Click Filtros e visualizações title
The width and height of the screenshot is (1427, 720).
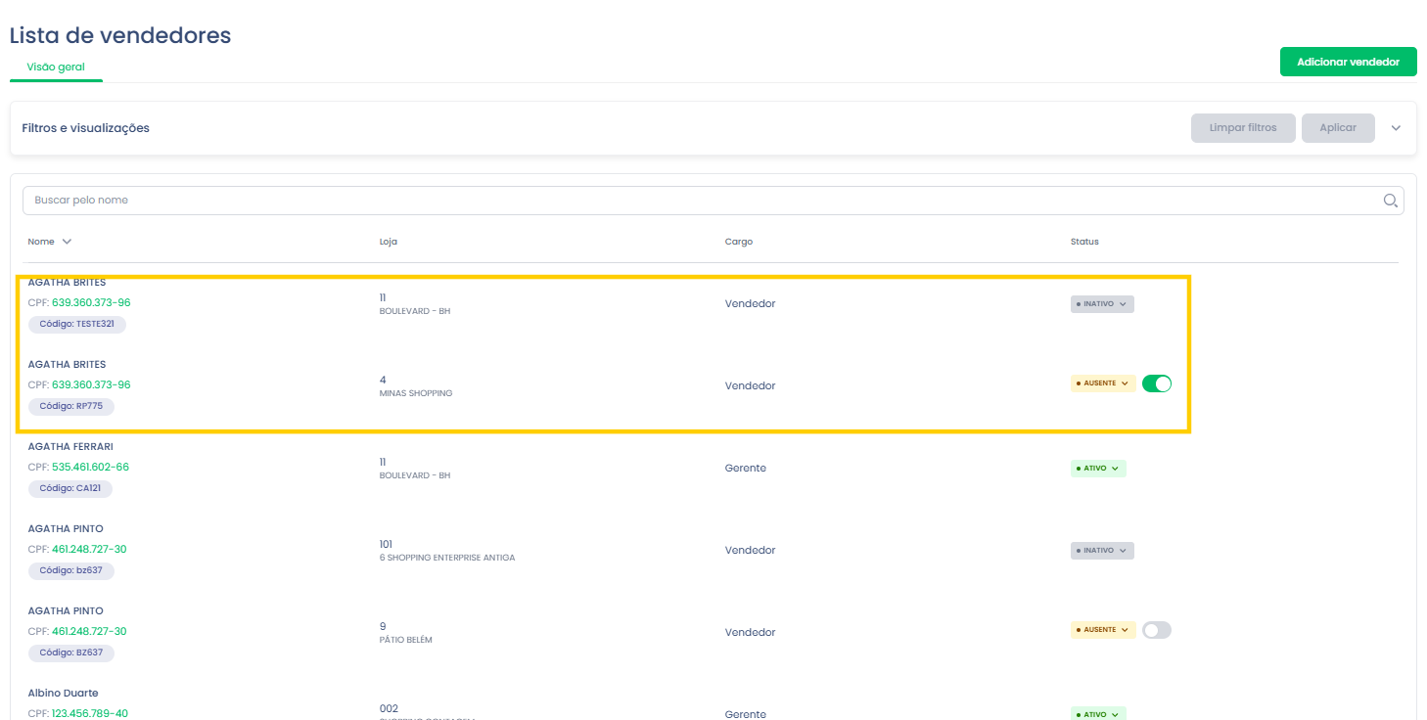(x=86, y=128)
